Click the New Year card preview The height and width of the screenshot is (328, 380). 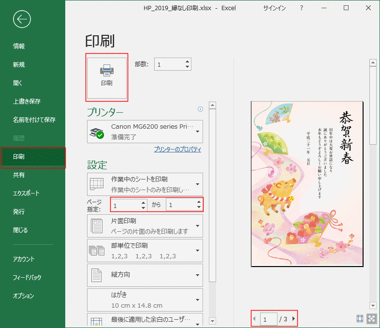307,184
